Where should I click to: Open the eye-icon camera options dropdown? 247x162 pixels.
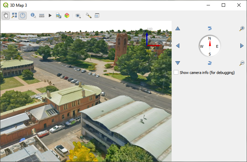click(78, 15)
